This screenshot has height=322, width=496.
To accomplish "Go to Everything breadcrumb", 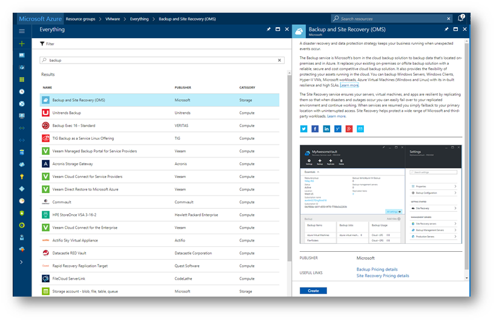I will 139,19.
